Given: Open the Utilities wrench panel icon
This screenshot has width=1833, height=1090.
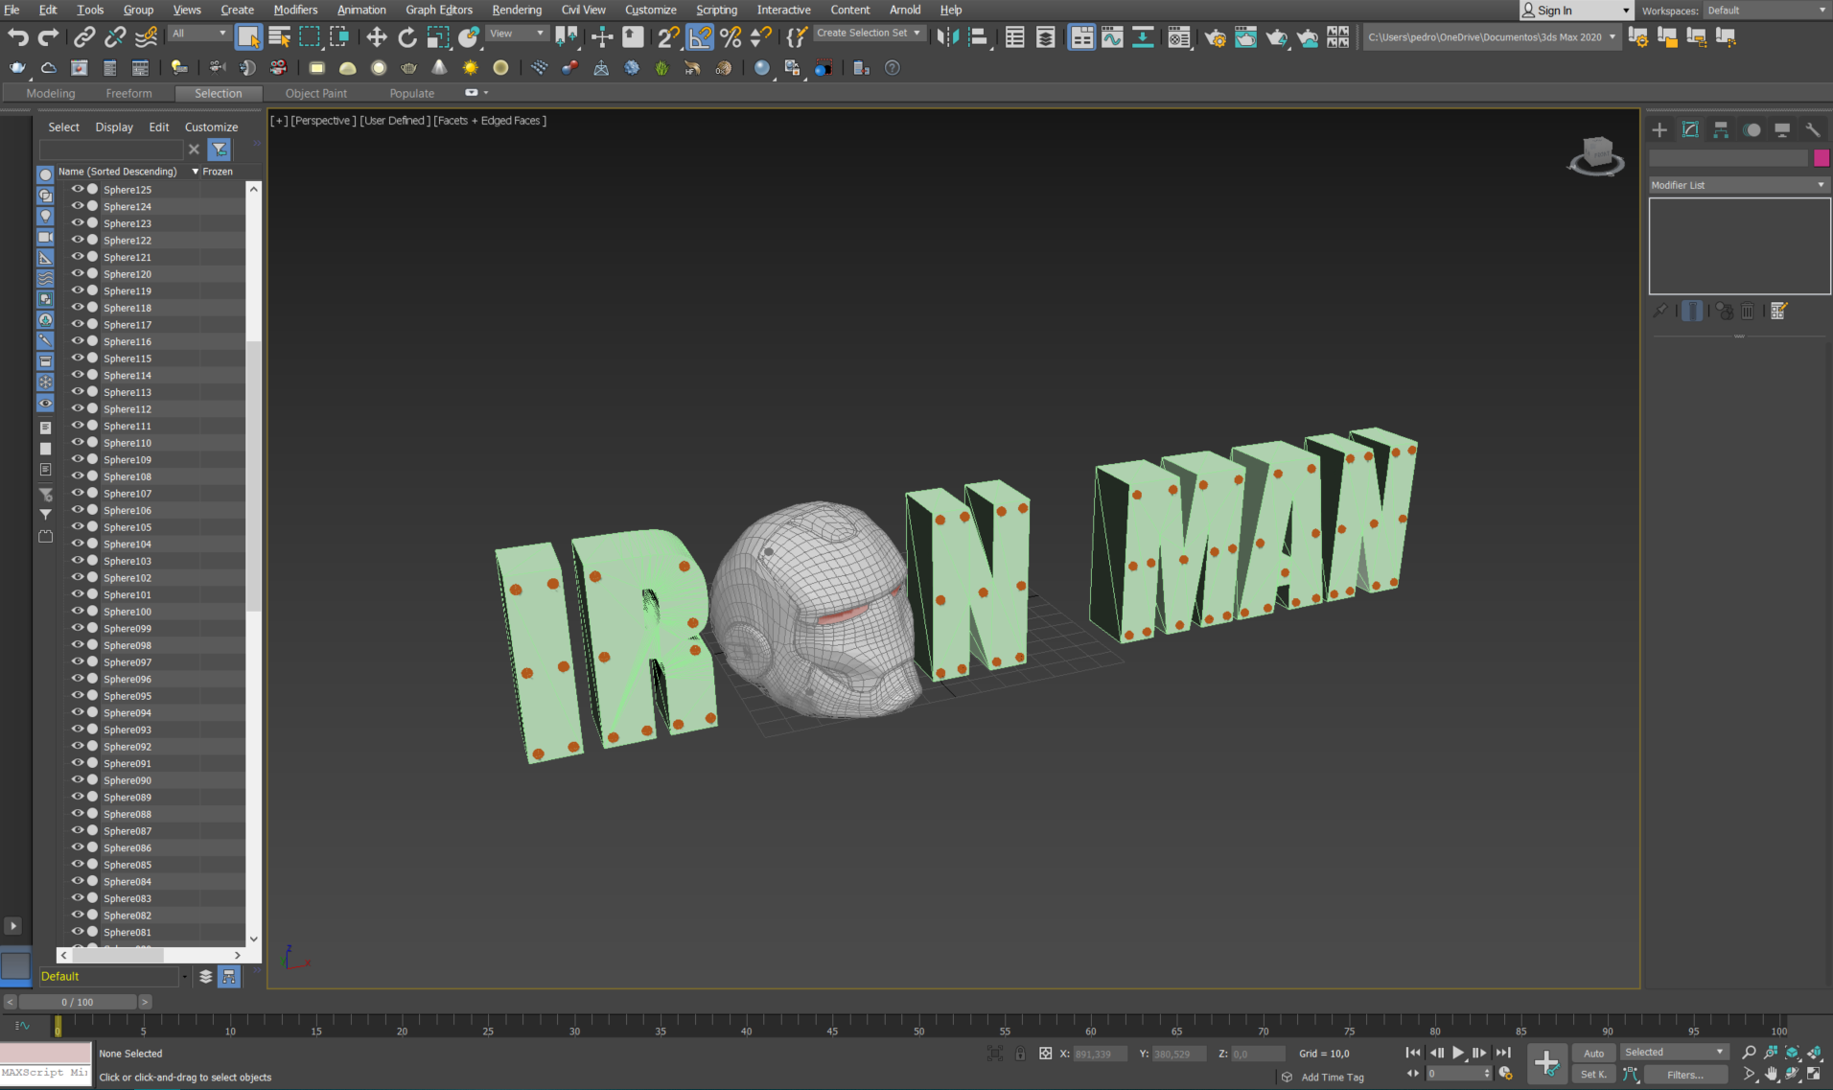Looking at the screenshot, I should [x=1812, y=129].
